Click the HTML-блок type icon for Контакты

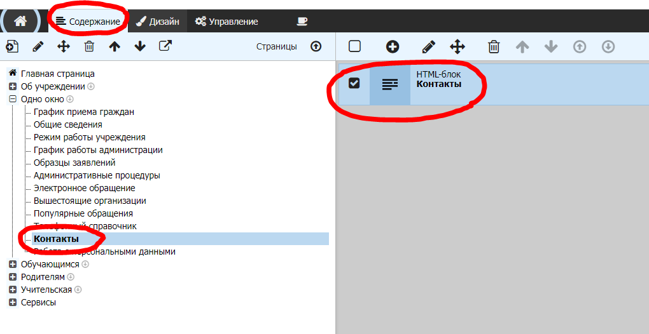coord(390,84)
